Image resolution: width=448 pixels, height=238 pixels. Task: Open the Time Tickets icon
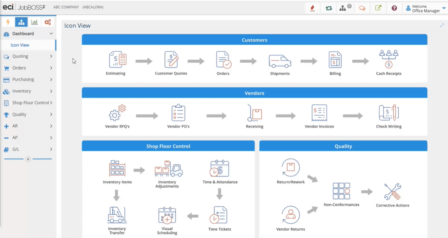coord(219,215)
